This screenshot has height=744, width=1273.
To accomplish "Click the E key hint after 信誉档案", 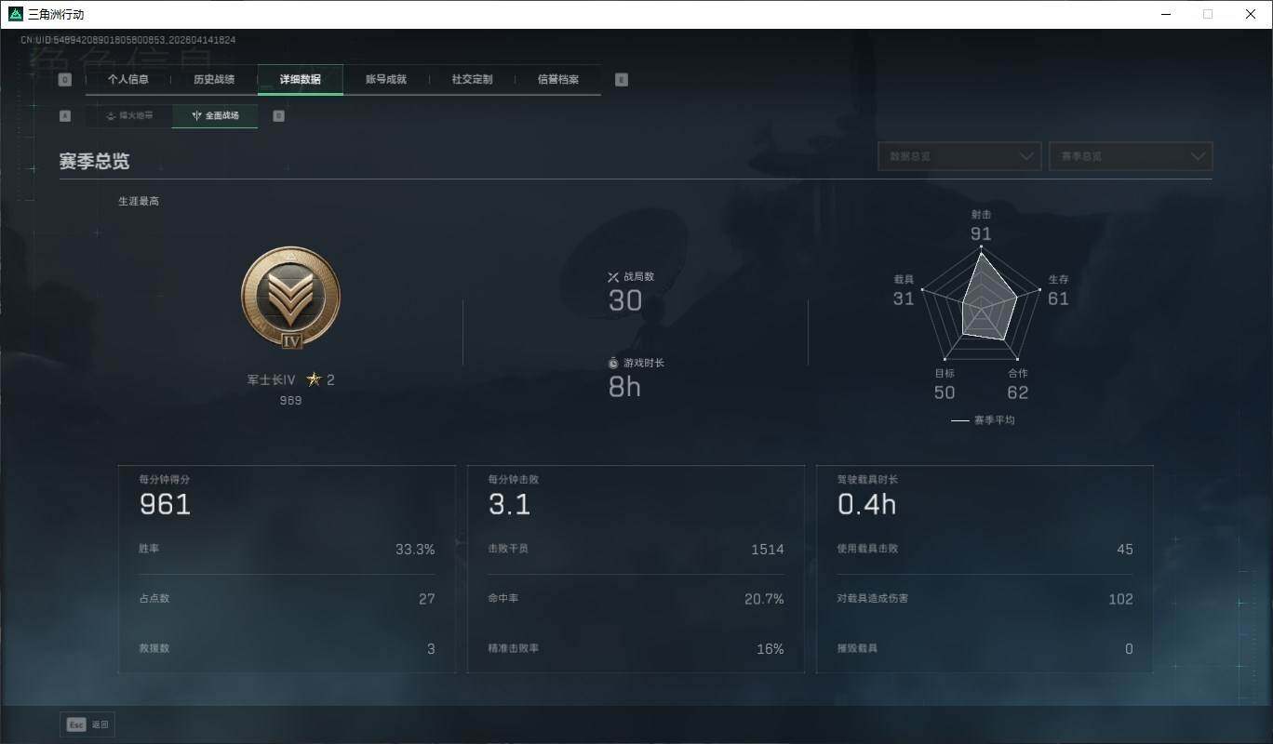I will 622,80.
